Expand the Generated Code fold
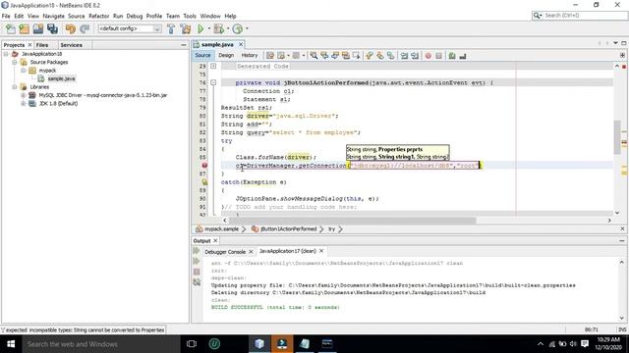This screenshot has width=629, height=353. click(213, 66)
